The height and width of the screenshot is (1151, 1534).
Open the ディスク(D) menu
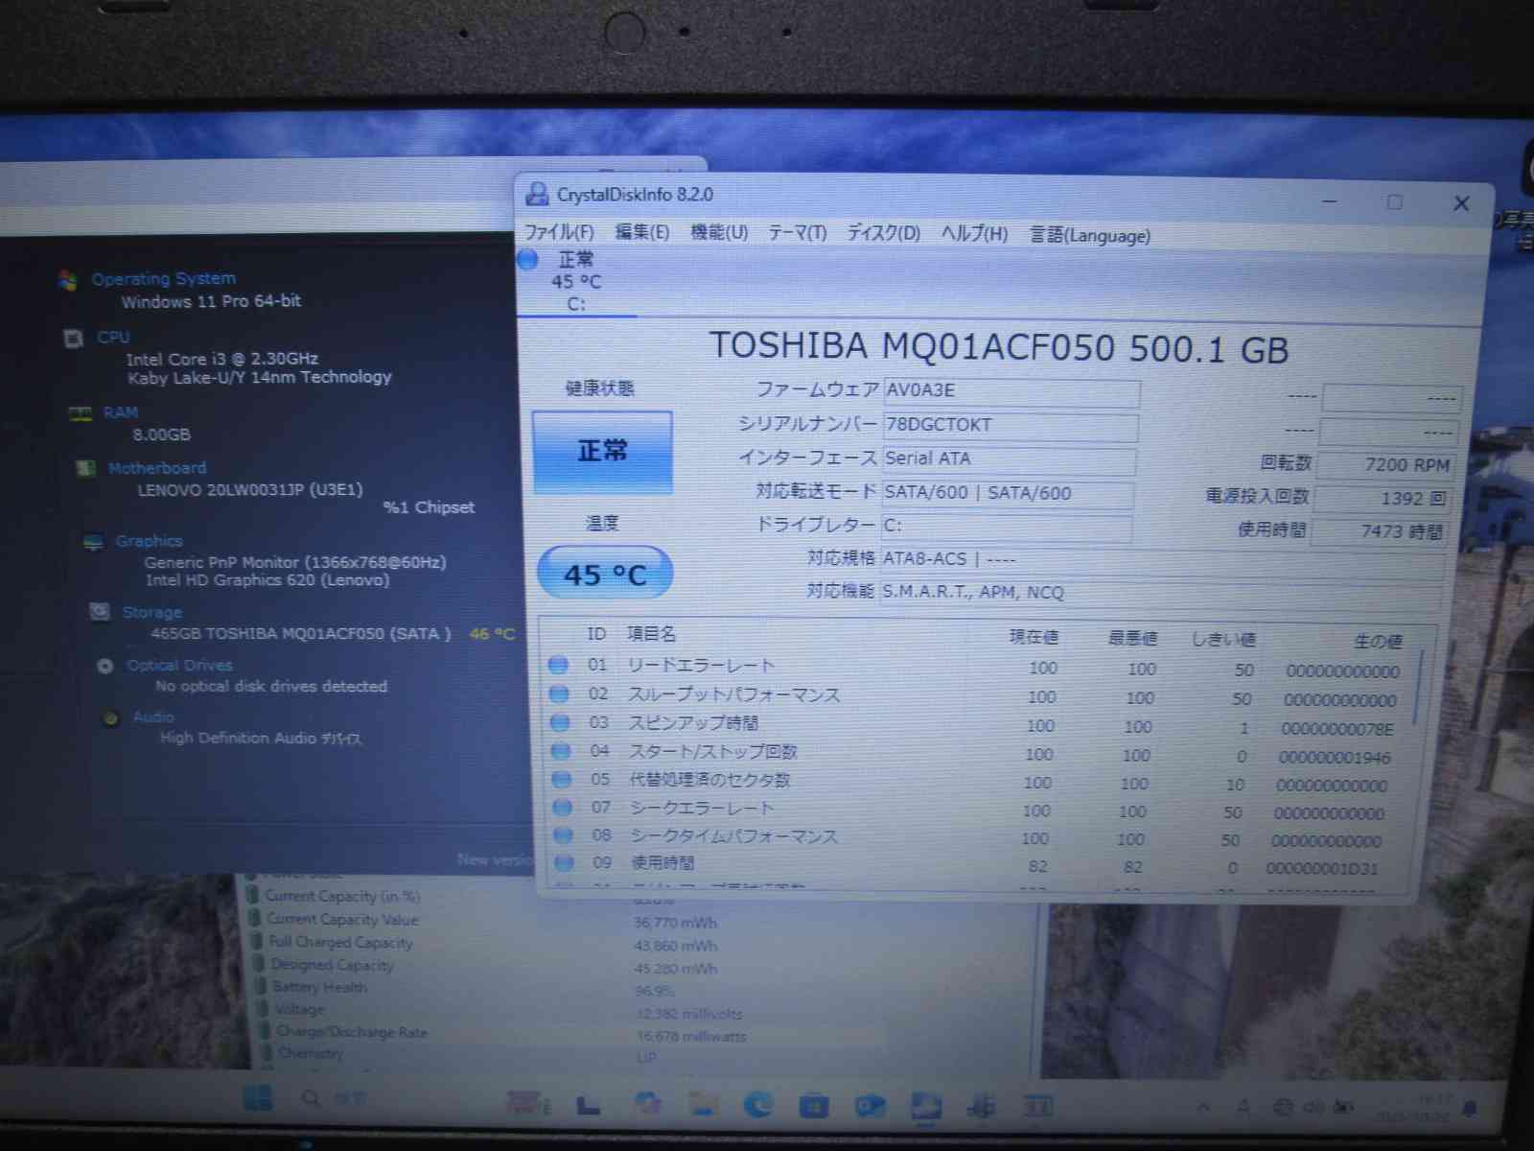coord(883,233)
